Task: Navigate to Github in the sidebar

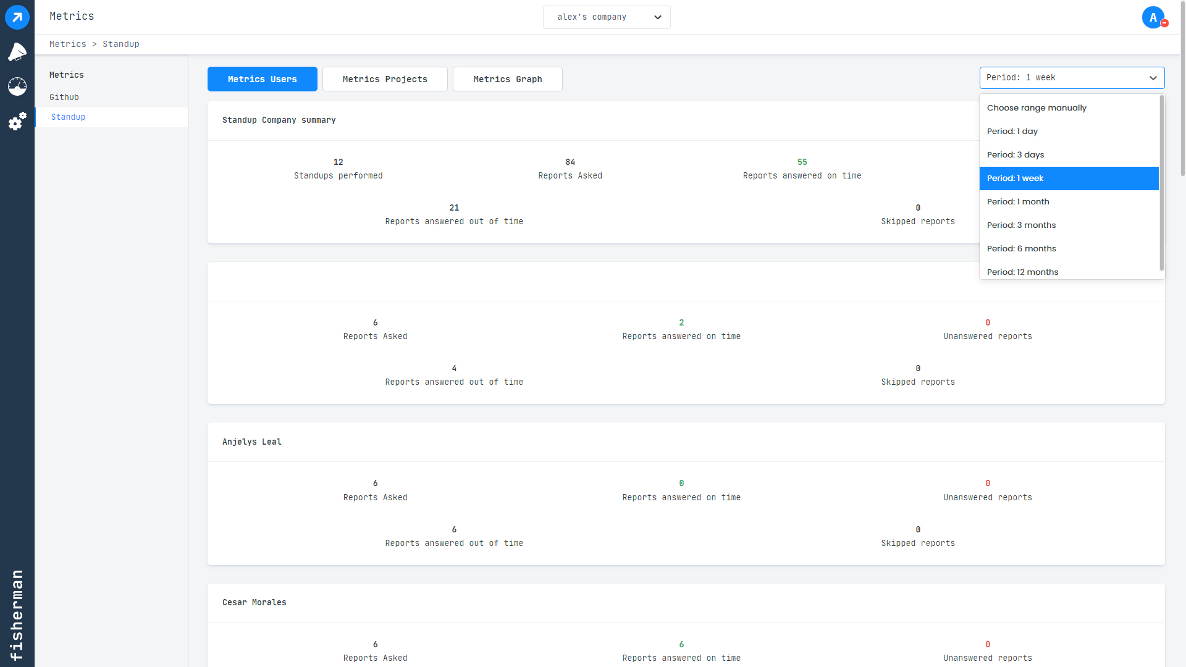Action: [x=64, y=97]
